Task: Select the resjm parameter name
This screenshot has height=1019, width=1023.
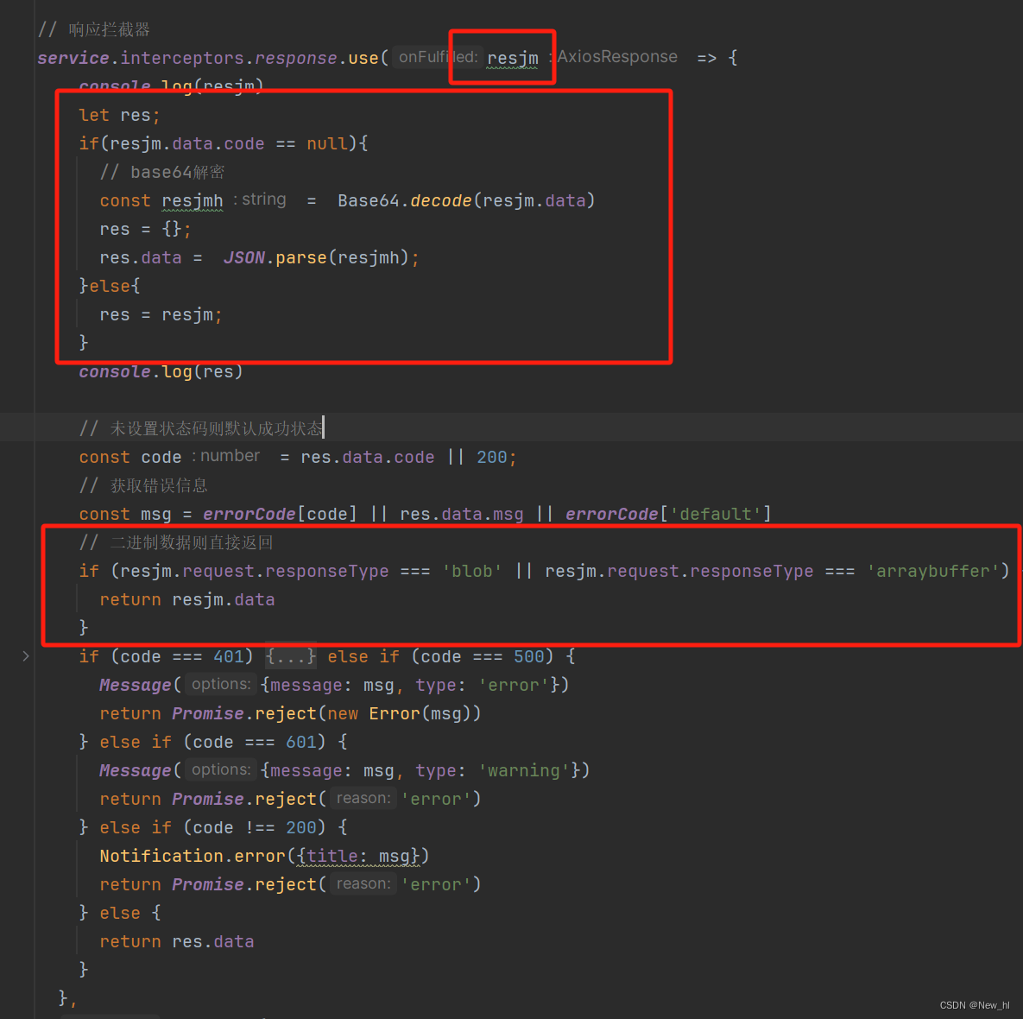Action: tap(512, 57)
